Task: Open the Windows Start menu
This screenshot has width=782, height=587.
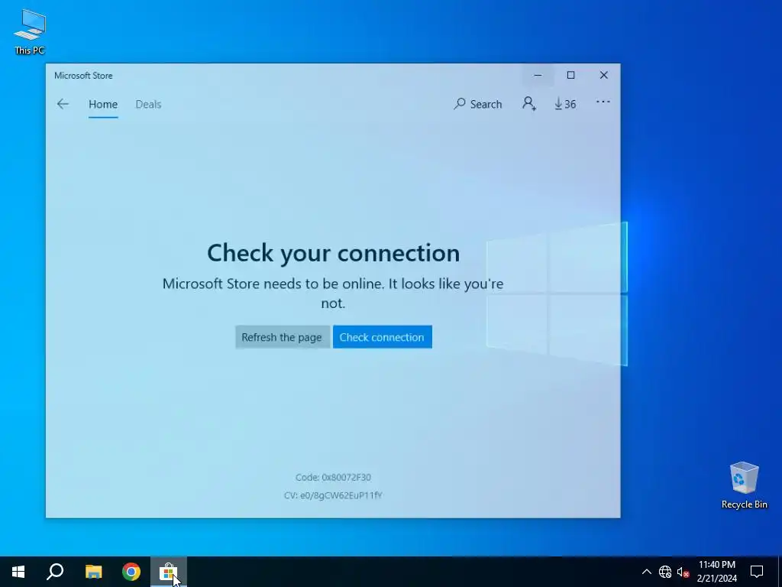Action: click(x=18, y=572)
